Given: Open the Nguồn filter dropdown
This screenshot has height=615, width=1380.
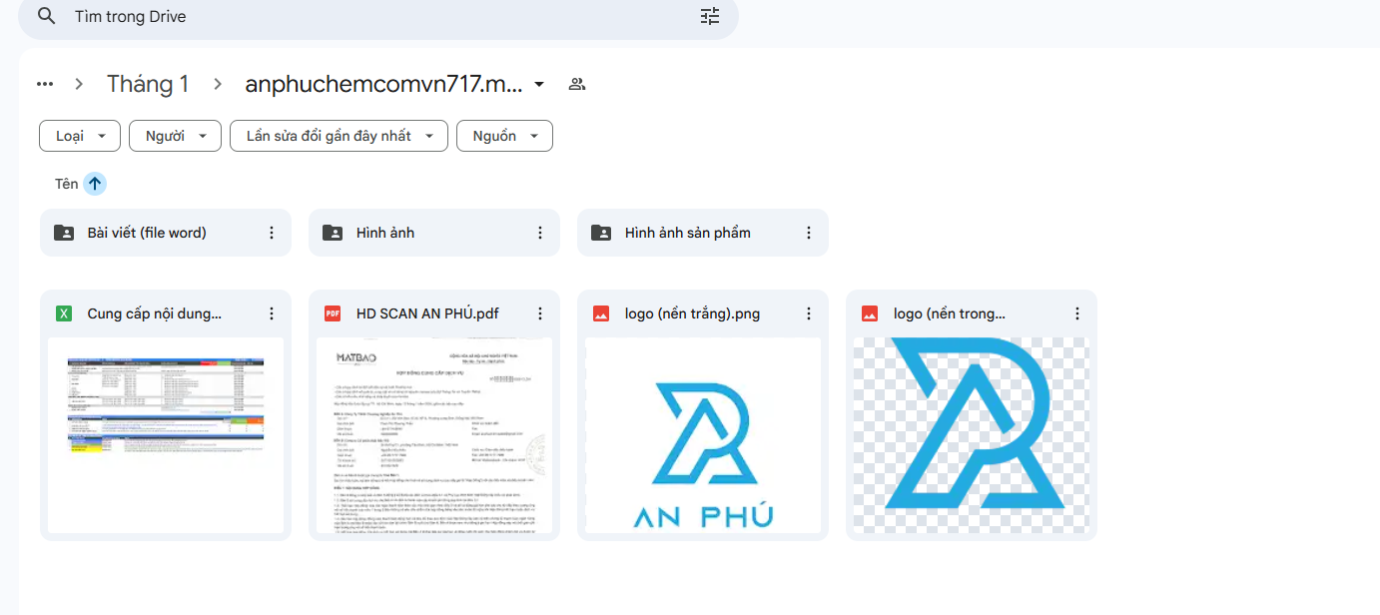Looking at the screenshot, I should click(x=504, y=136).
